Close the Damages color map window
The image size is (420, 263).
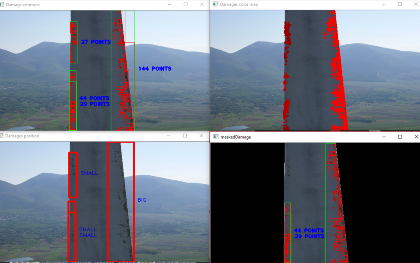tap(416, 4)
